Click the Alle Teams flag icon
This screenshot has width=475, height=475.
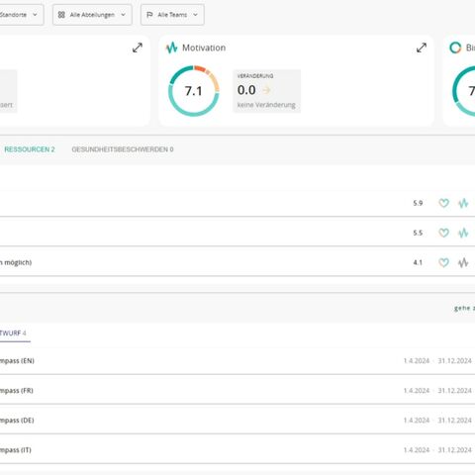click(x=149, y=15)
